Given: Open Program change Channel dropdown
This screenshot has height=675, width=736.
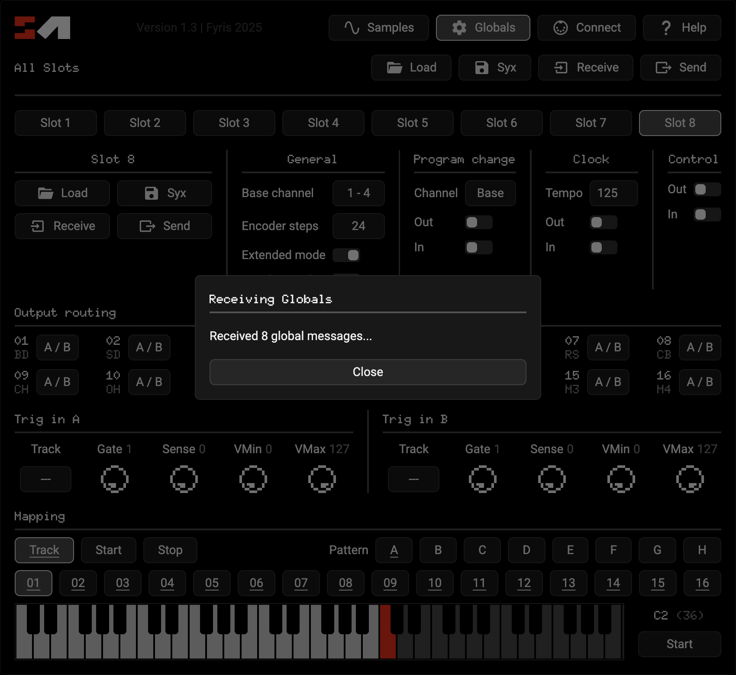Looking at the screenshot, I should [x=490, y=193].
